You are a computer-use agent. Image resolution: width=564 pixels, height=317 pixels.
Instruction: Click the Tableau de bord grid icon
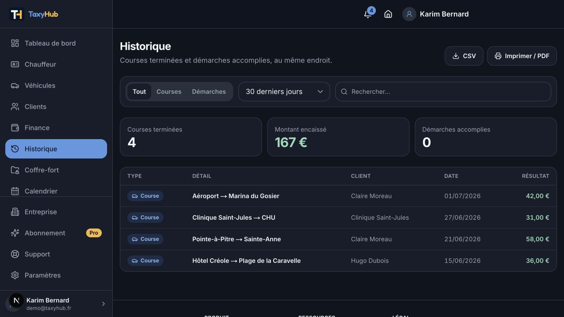(x=15, y=43)
